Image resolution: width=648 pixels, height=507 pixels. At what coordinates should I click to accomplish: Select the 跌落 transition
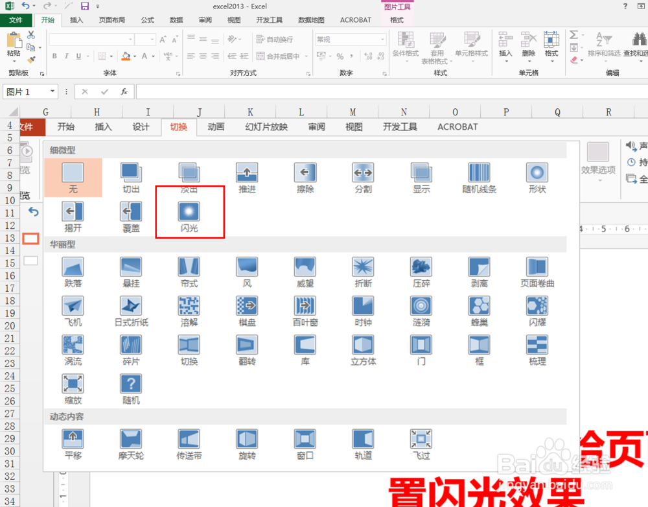click(73, 272)
